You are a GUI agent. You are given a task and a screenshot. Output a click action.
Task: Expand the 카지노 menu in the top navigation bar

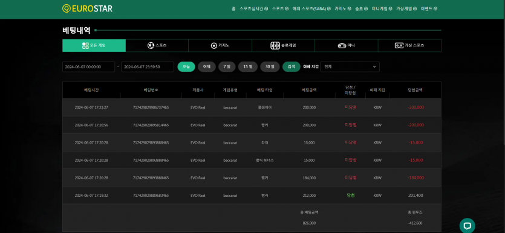tap(343, 8)
